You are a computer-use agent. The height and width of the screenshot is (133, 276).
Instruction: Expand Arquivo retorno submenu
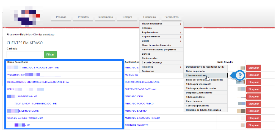pos(161,32)
